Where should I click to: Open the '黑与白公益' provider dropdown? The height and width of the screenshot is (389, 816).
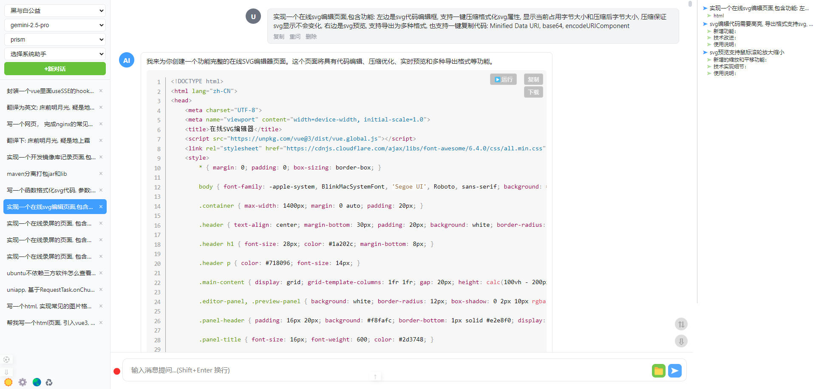click(55, 11)
